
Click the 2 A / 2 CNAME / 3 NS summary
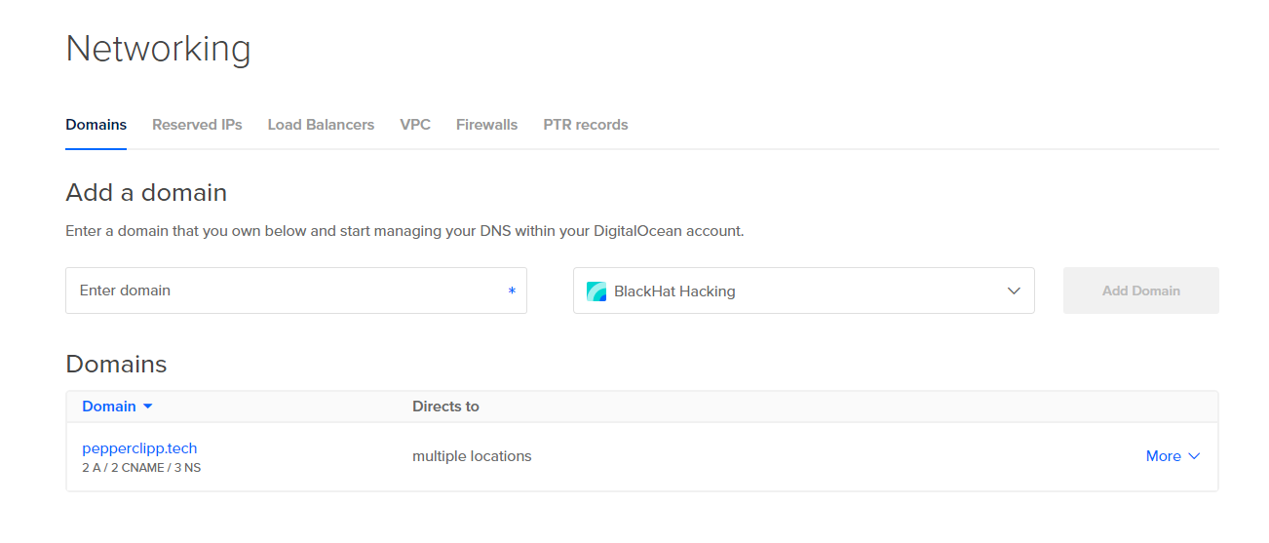click(141, 468)
